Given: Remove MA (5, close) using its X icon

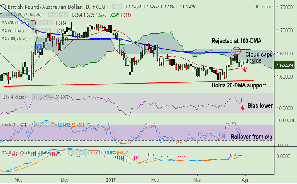Looking at the screenshot, I should (49, 31).
